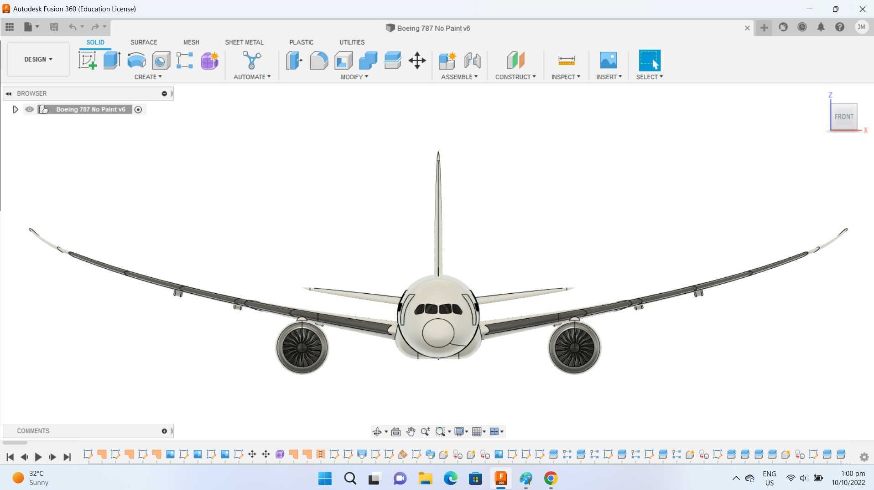
Task: Hide the Browser panel using double arrows
Action: coord(9,93)
